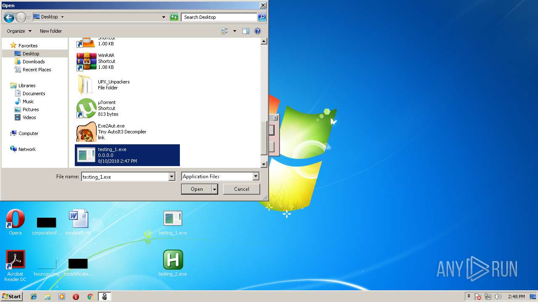This screenshot has height=302, width=538.
Task: Launch Internet Explorer from taskbar
Action: pyautogui.click(x=34, y=297)
